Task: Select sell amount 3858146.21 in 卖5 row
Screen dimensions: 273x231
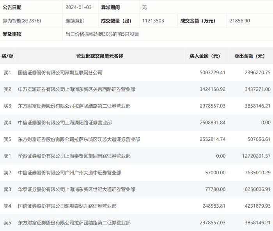Action: coord(257,222)
